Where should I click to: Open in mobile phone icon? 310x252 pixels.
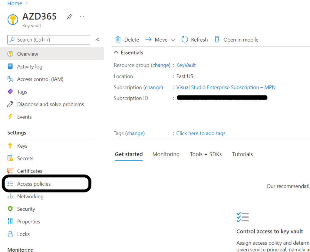[x=217, y=40]
